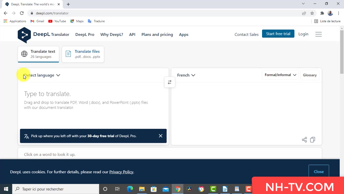Open the Windows Start menu
The image size is (344, 194).
pos(6,189)
